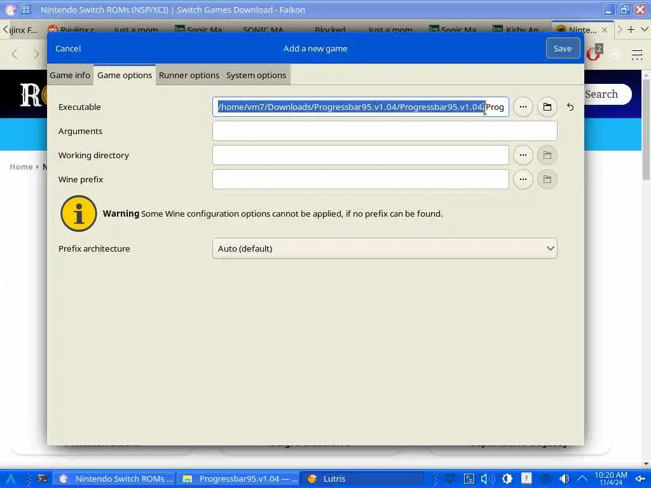Viewport: 651px width, 488px height.
Task: Switch to the Lutris taskbar entry
Action: pyautogui.click(x=362, y=479)
